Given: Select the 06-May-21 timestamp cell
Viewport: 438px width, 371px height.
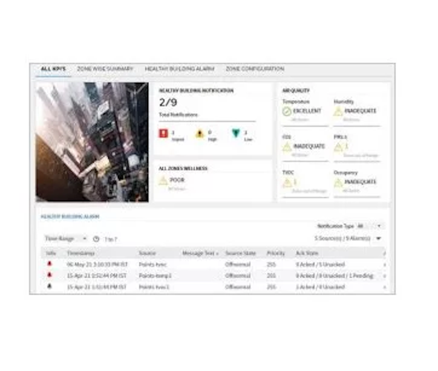Looking at the screenshot, I should (x=97, y=265).
